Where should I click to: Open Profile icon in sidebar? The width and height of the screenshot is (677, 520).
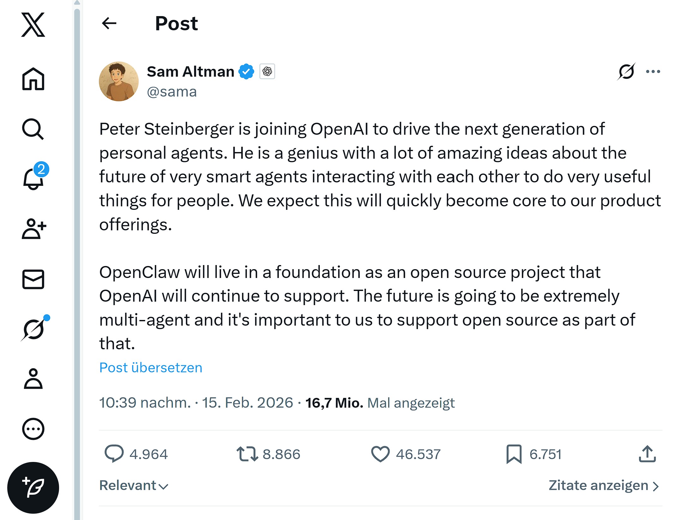point(33,379)
